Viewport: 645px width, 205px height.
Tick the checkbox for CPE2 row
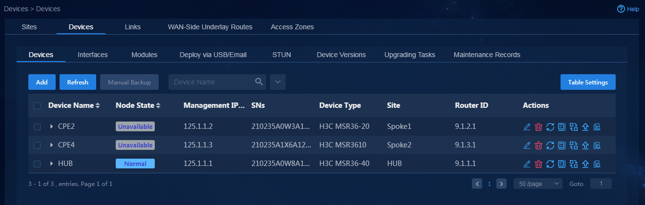(x=37, y=127)
